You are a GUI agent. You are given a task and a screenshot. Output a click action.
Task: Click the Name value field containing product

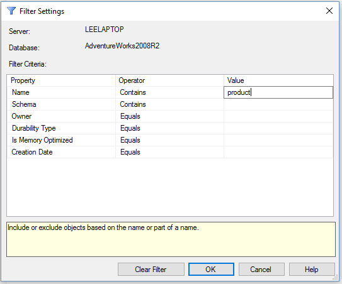[278, 92]
